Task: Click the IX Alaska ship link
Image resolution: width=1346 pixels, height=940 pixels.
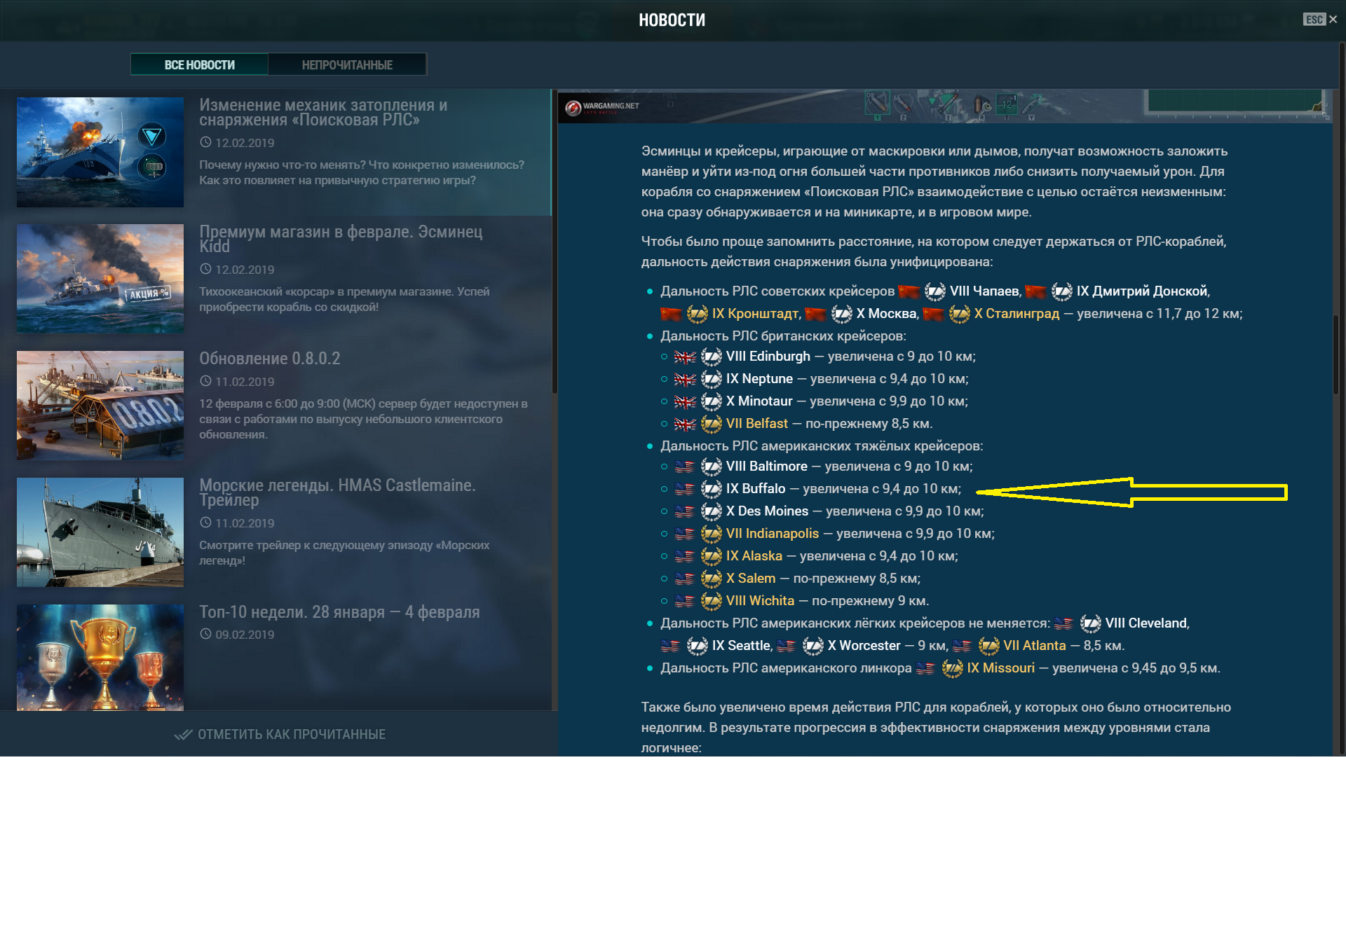Action: point(754,555)
